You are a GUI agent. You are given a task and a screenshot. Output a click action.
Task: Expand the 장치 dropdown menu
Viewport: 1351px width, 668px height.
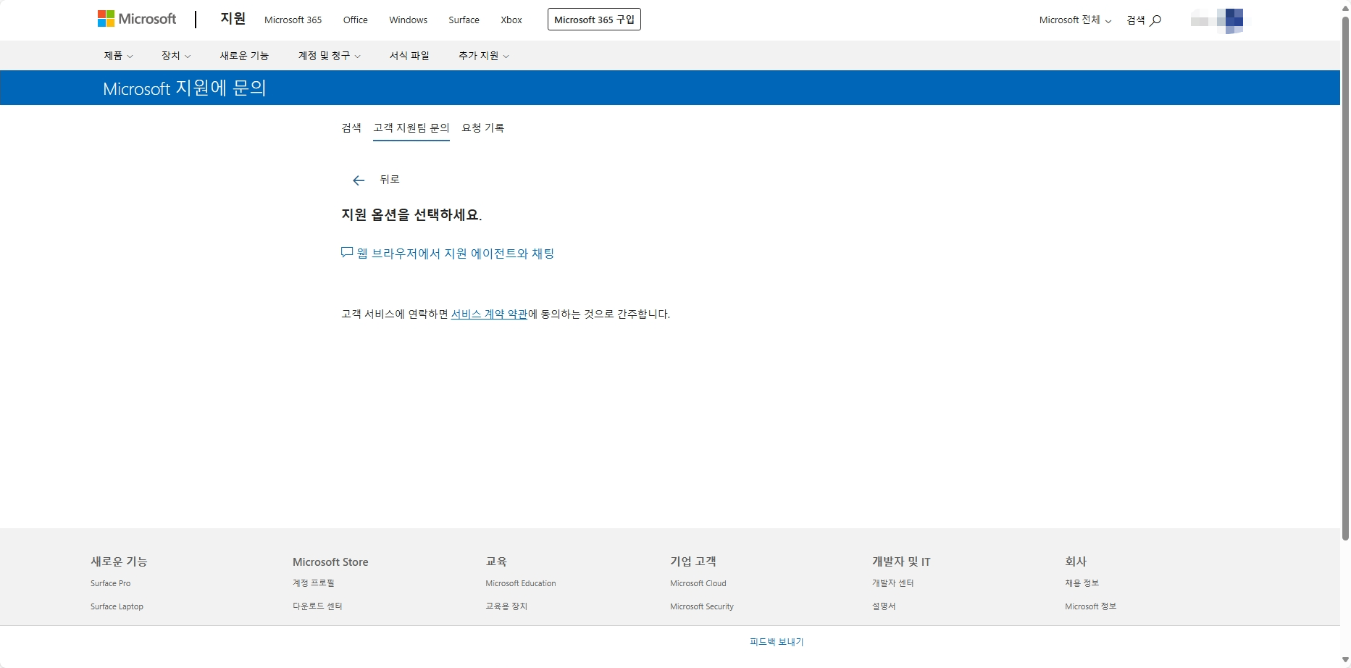176,56
